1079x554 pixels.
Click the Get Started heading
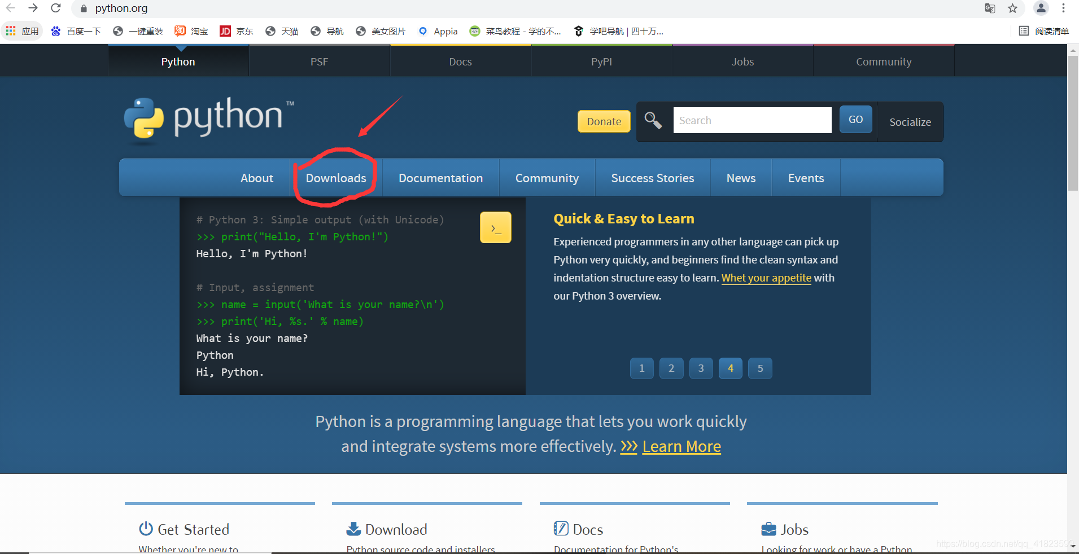(193, 529)
